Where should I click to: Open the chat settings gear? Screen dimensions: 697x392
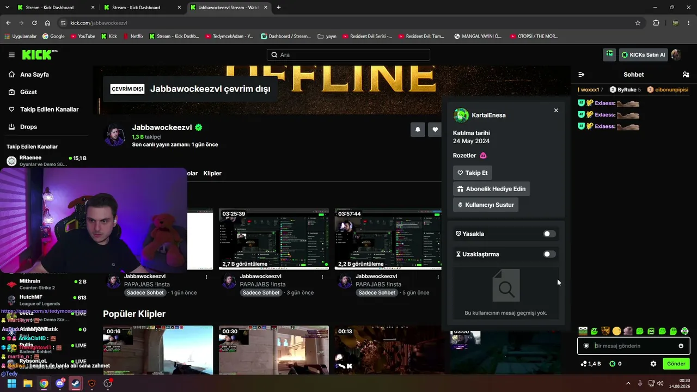653,364
